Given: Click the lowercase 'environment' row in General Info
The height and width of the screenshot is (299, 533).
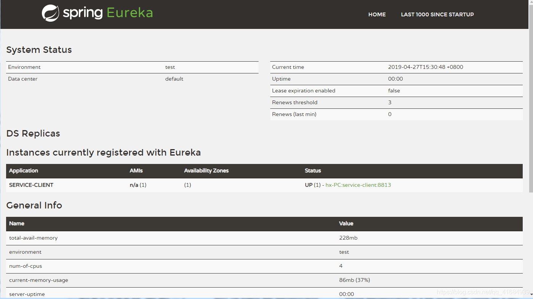Looking at the screenshot, I should point(26,252).
